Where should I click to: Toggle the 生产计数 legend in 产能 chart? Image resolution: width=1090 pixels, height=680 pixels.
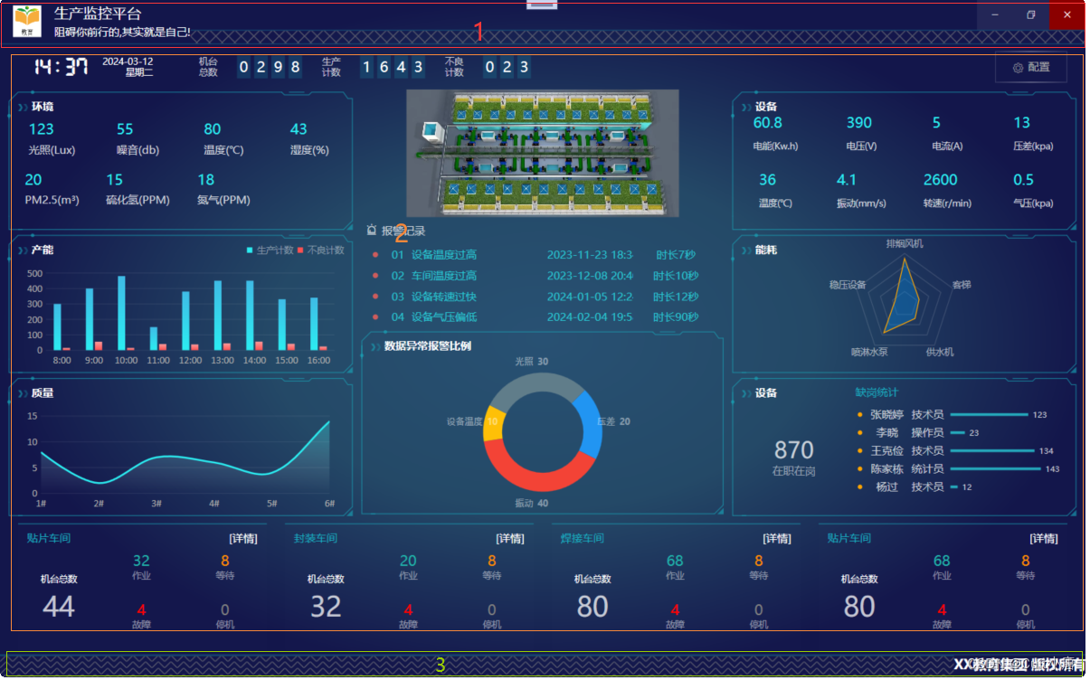click(270, 250)
